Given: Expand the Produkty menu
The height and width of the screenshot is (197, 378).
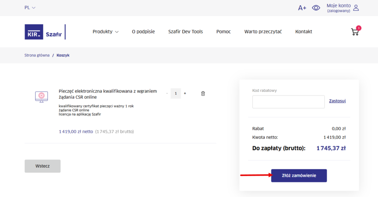Looking at the screenshot, I should [106, 32].
